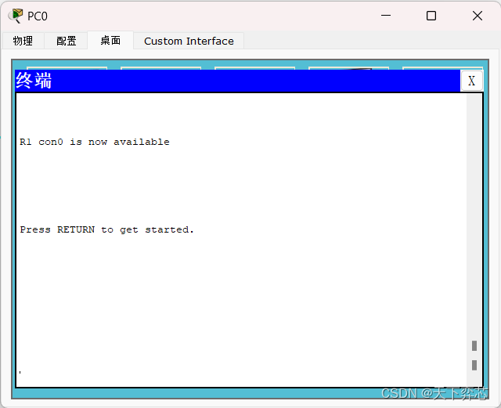Screen dimensions: 501x408
Task: Click 'Press RETURN to get started.' text
Action: point(106,229)
